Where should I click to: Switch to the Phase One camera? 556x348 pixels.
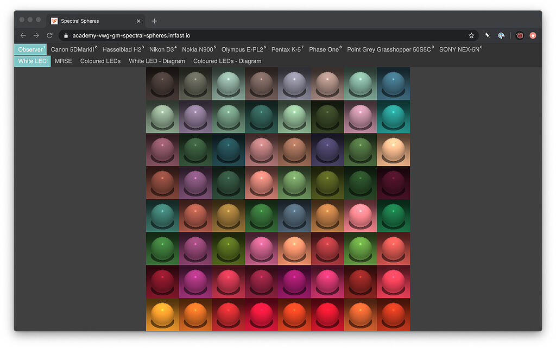click(324, 49)
